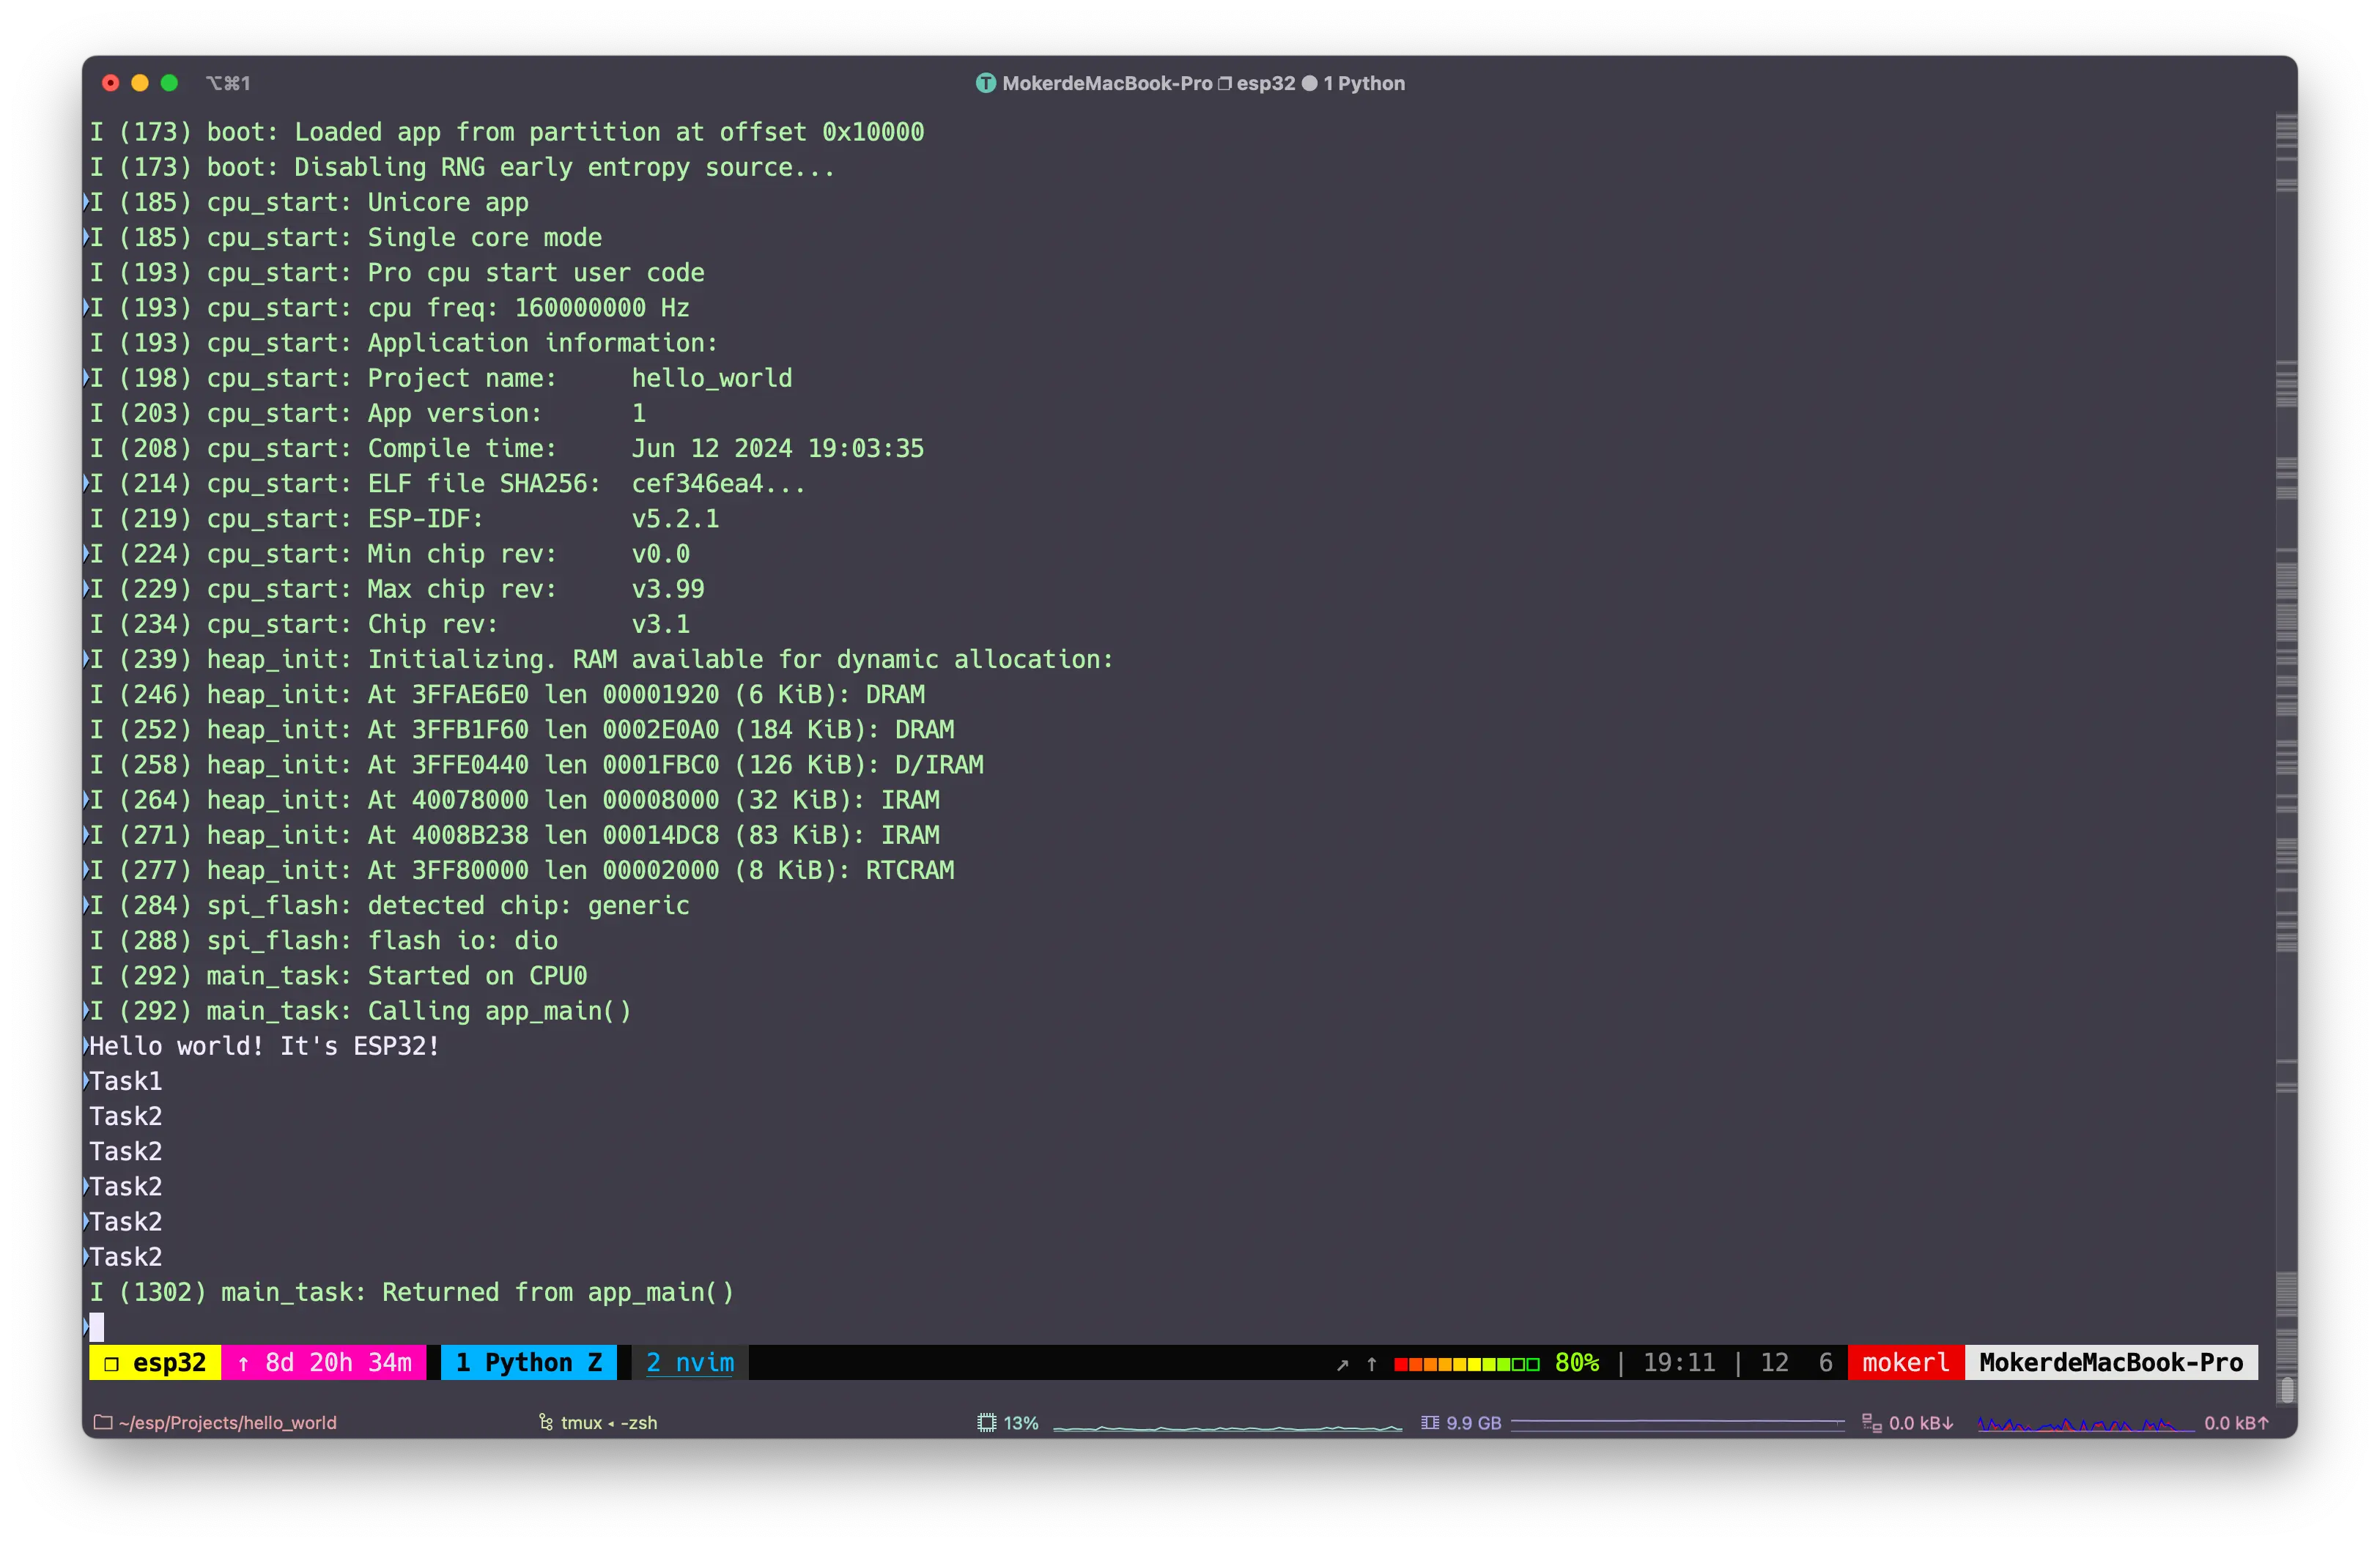Click the prompt mark beside the Hello world line
The height and width of the screenshot is (1547, 2380).
point(86,1045)
